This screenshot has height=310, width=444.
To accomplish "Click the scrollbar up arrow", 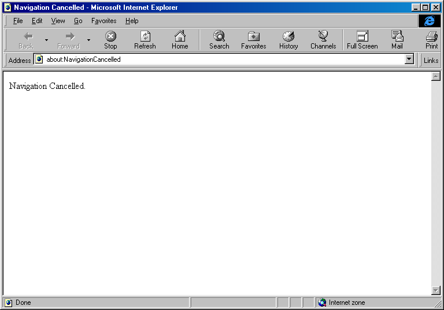I will pos(436,76).
